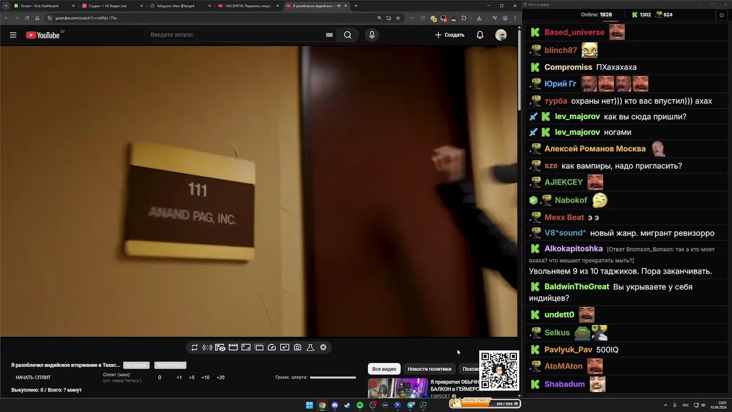Click the filmstrip icon in player toolbar
Viewport: 732px width, 412px height.
258,347
